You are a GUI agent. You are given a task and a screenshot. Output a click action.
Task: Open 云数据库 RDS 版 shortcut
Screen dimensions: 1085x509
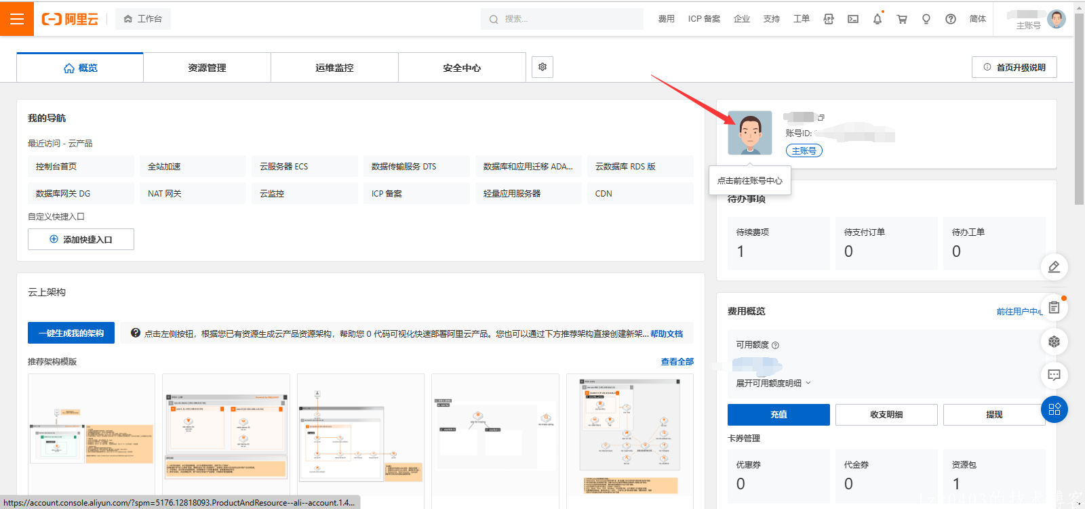pyautogui.click(x=640, y=166)
